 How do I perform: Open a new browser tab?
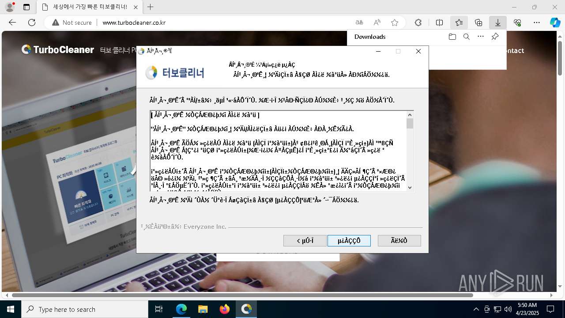(x=151, y=7)
